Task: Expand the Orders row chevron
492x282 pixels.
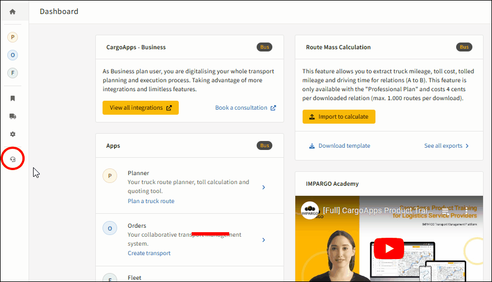Action: [263, 240]
